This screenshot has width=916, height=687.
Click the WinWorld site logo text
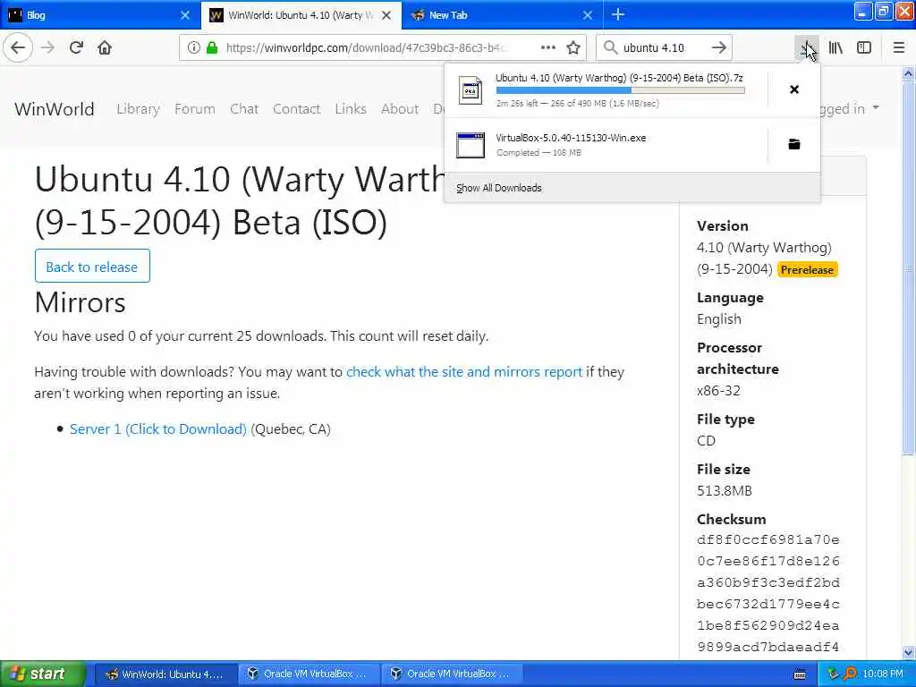[55, 108]
